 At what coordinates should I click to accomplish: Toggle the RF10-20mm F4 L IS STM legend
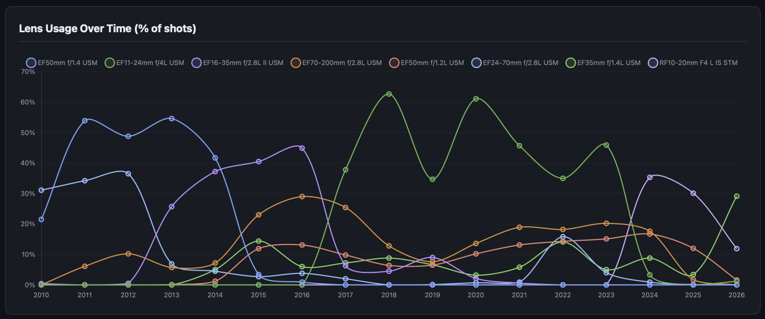653,63
